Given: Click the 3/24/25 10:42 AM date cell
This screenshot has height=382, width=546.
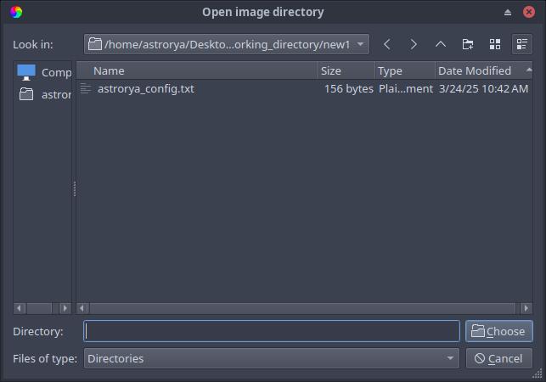Looking at the screenshot, I should [483, 89].
